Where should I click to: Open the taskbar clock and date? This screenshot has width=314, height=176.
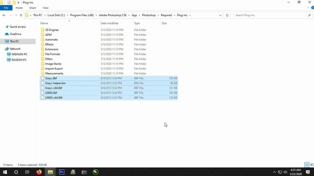pos(295,172)
